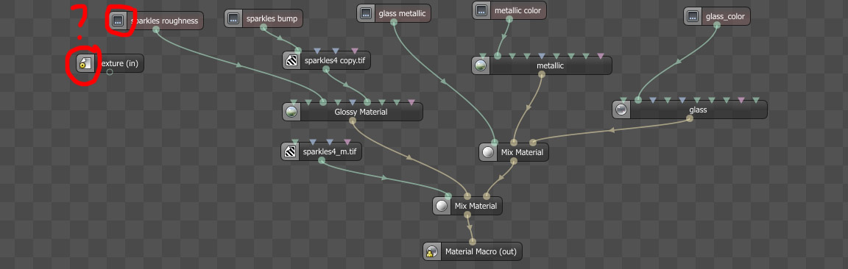Click the glass_color node icon

pos(692,16)
